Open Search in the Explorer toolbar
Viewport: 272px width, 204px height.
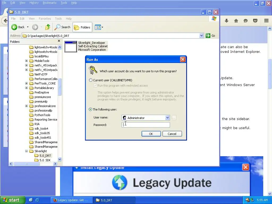(62, 27)
